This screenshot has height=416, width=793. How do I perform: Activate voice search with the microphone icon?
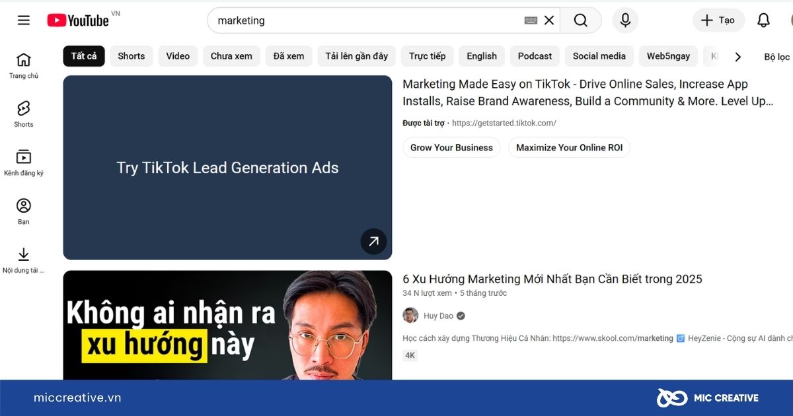point(624,20)
